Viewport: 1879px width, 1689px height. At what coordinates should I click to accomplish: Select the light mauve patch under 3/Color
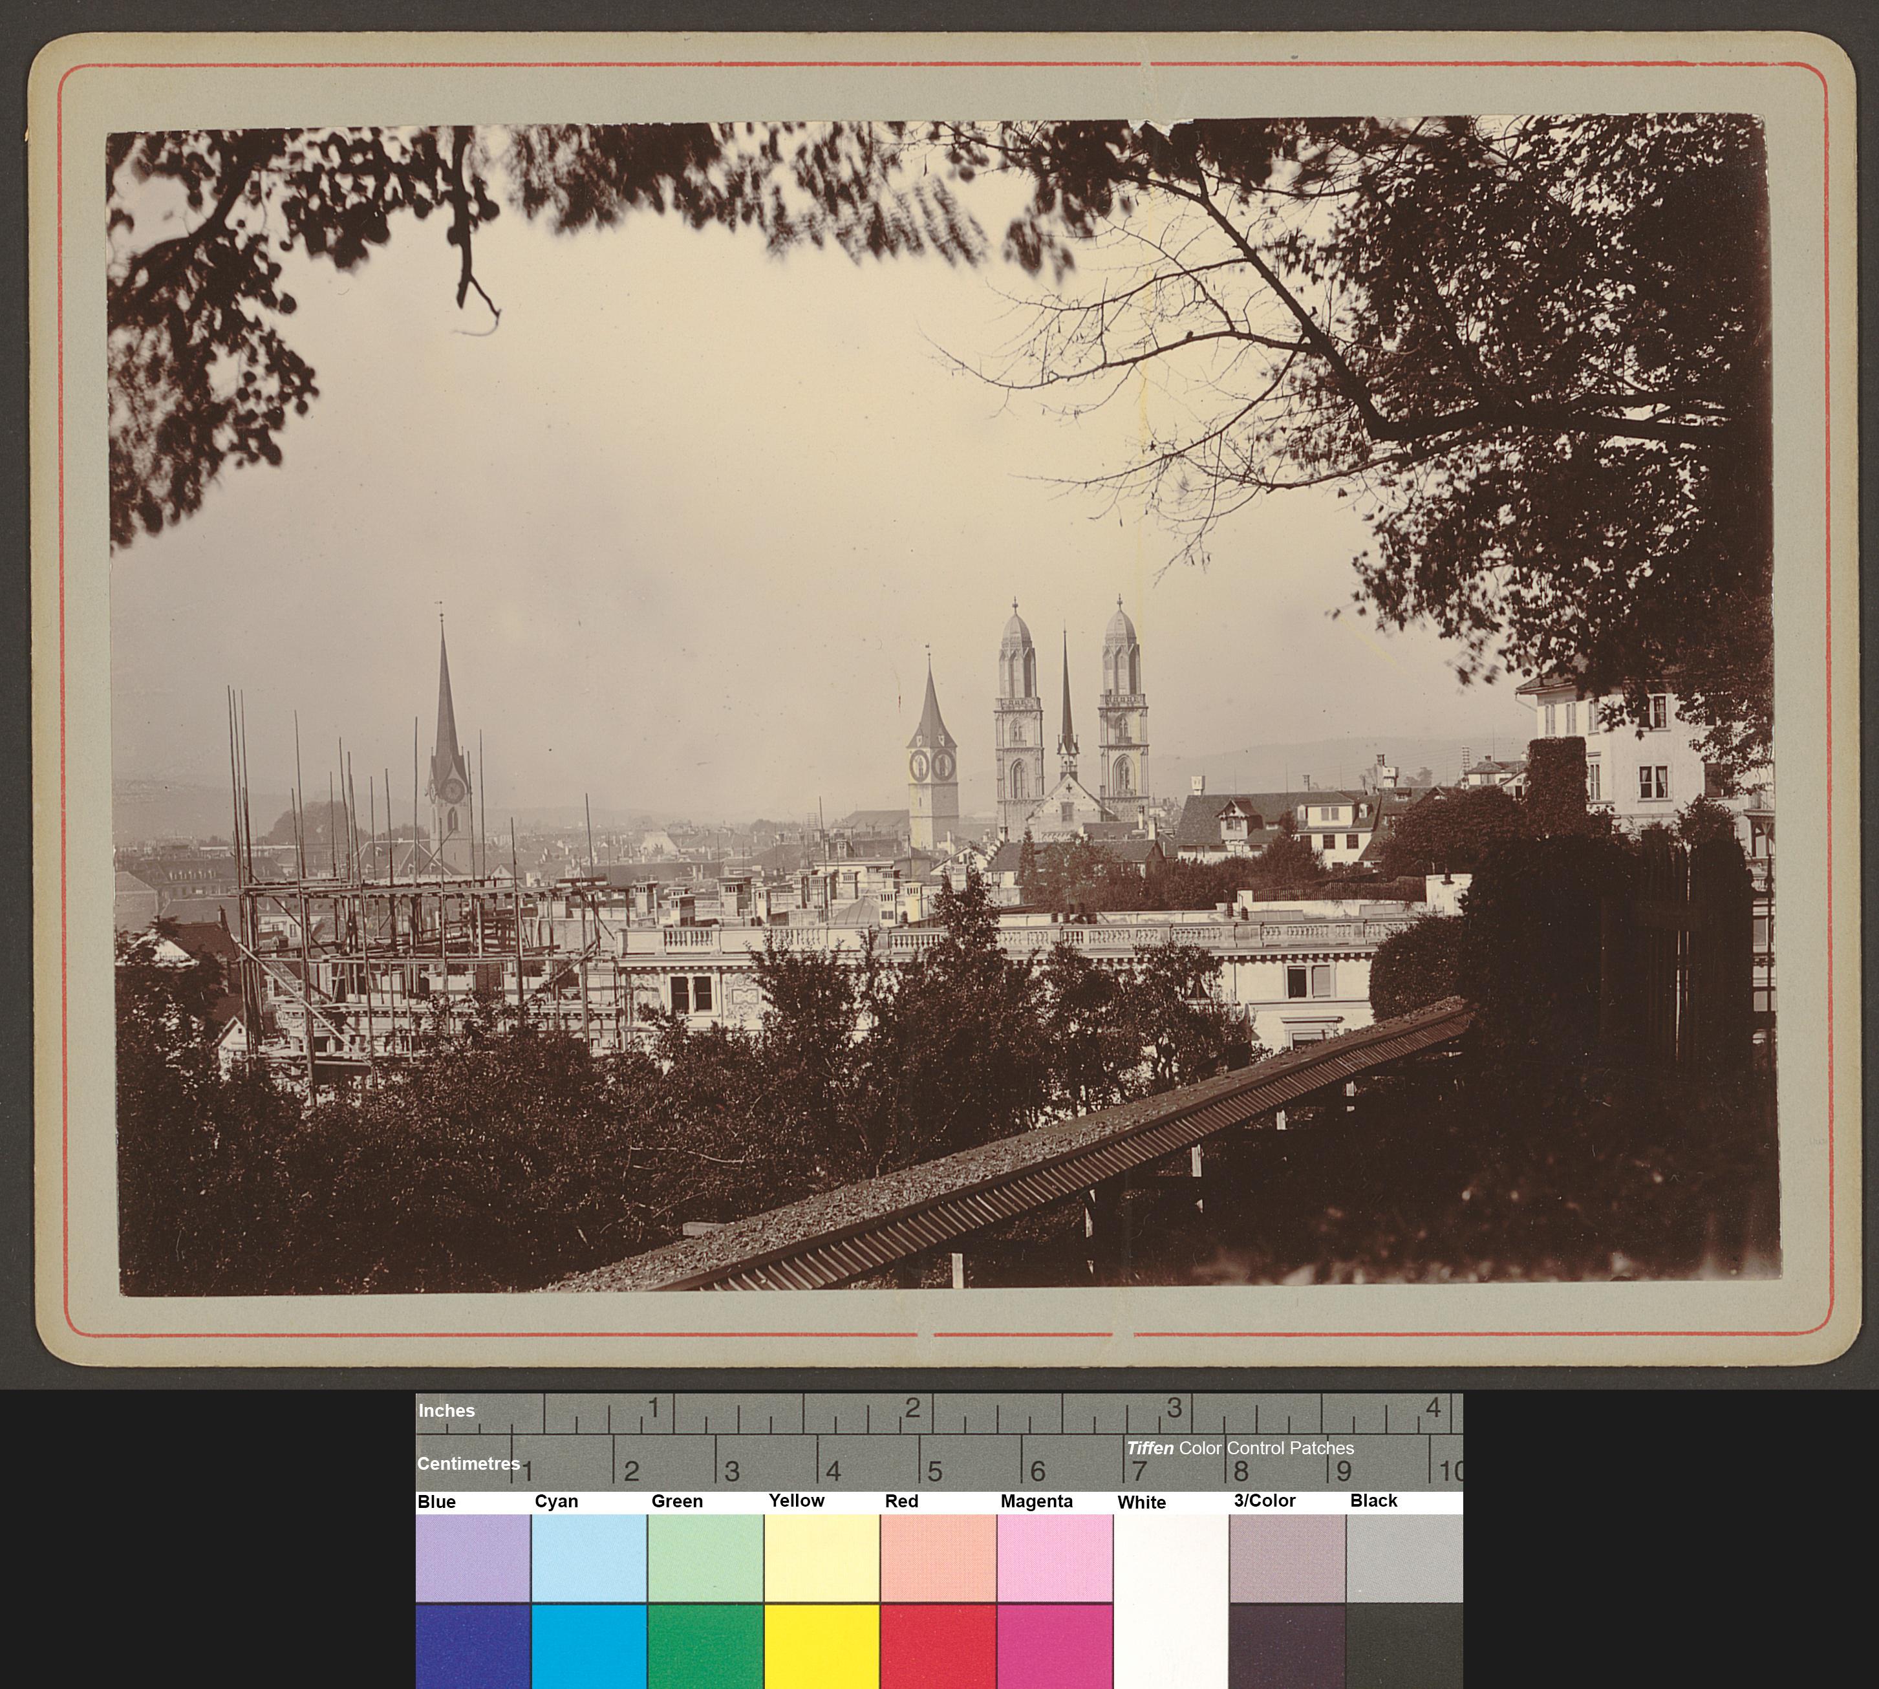[1287, 1559]
